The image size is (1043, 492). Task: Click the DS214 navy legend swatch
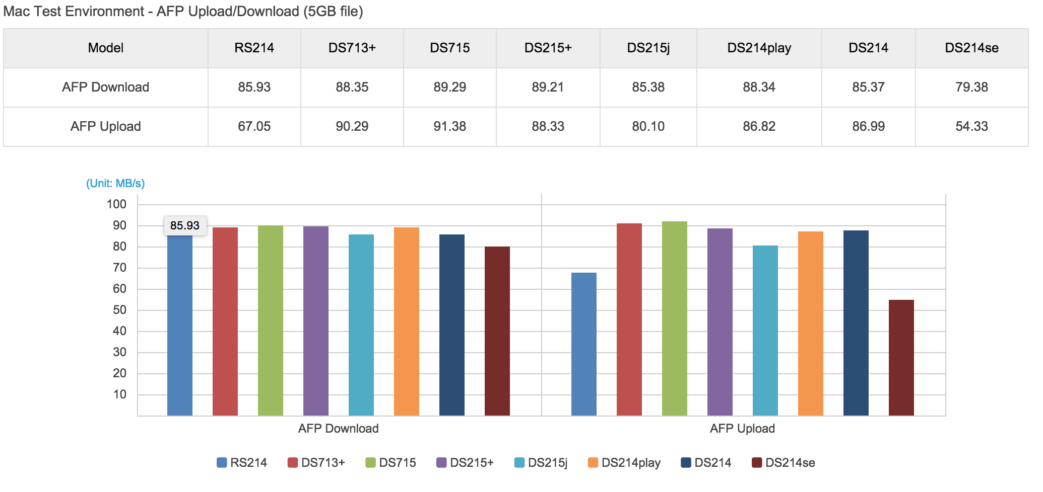pos(686,462)
